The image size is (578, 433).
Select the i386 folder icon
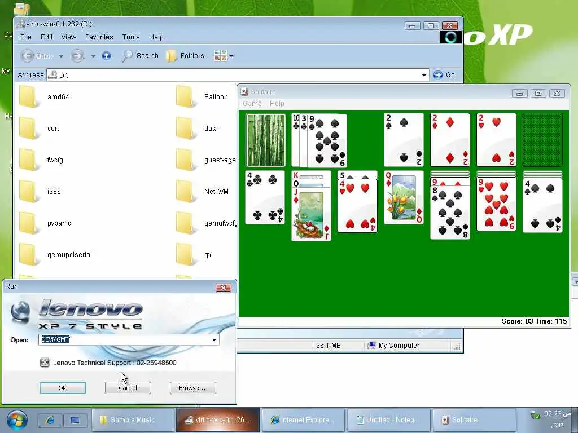[x=29, y=192]
